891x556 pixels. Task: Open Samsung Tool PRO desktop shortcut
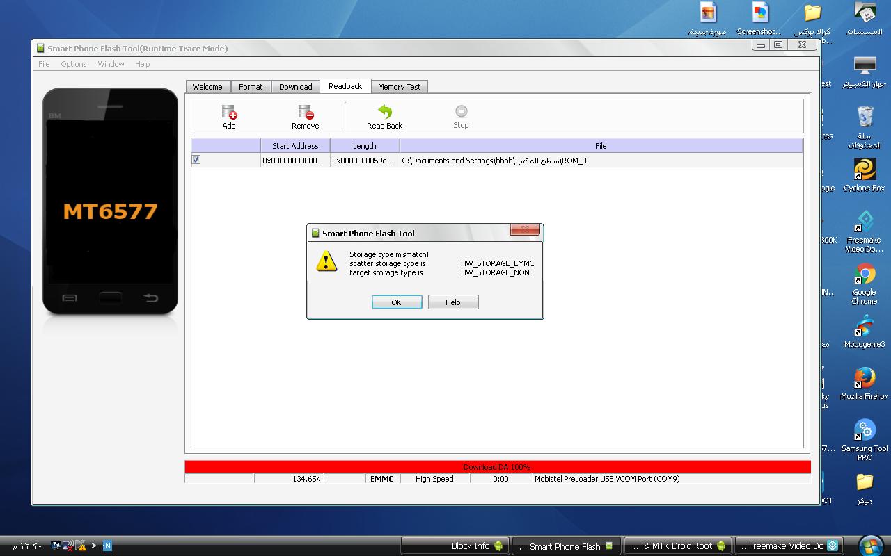(864, 439)
